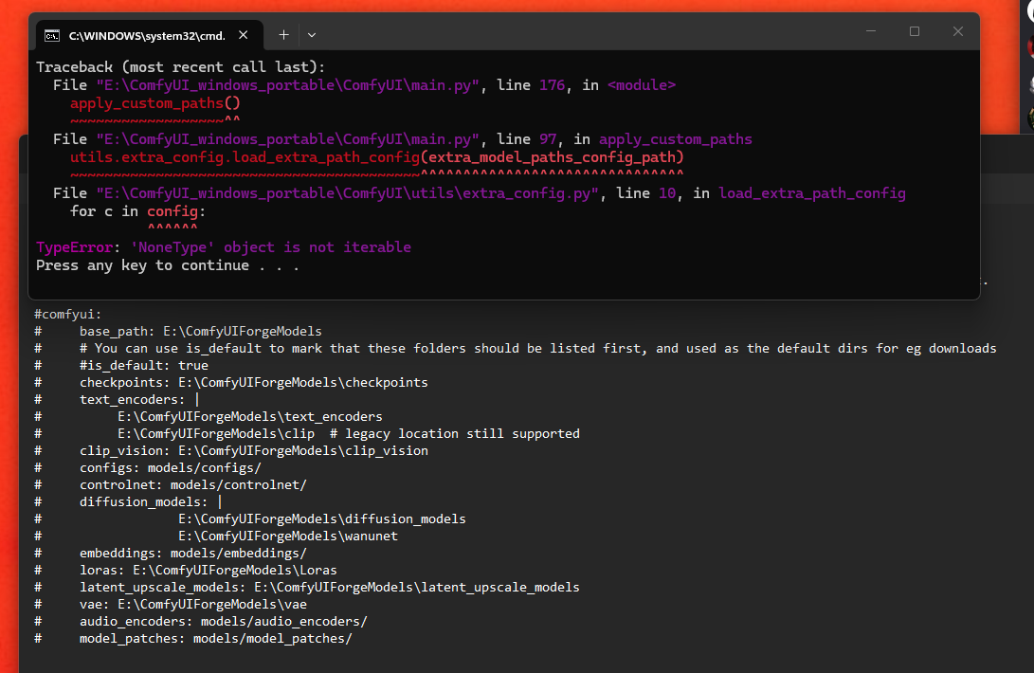1034x673 pixels.
Task: Minimize the terminal window
Action: (870, 31)
